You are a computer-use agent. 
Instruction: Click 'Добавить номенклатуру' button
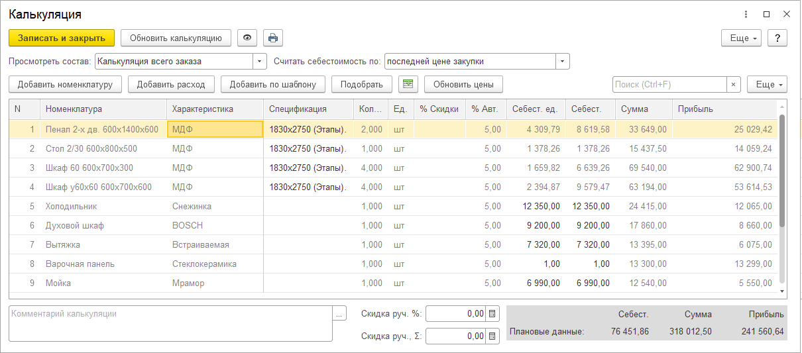tap(65, 84)
